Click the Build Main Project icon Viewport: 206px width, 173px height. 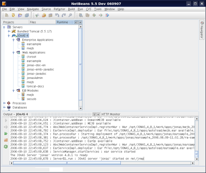pyautogui.click(x=81, y=15)
